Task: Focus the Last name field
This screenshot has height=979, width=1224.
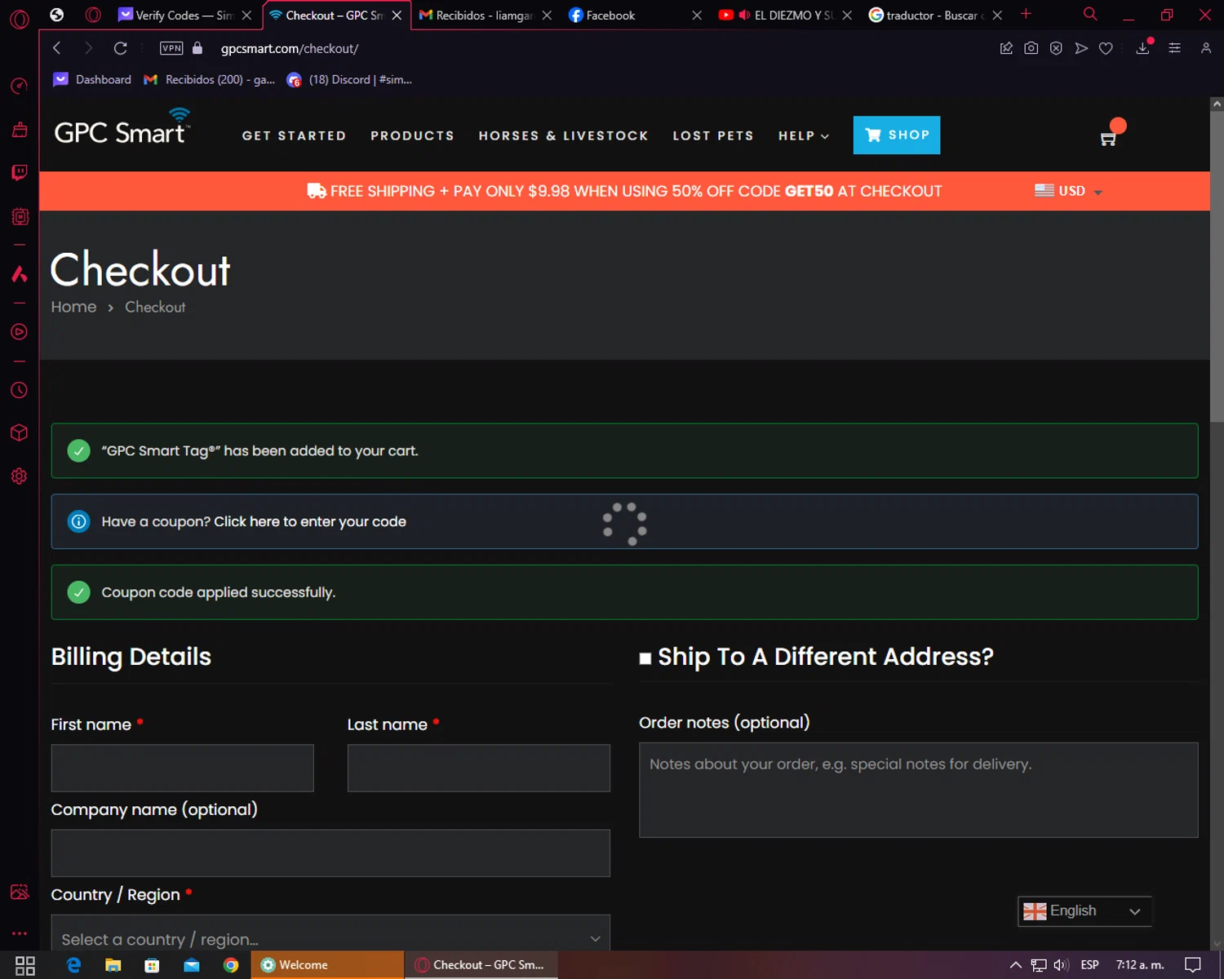Action: 478,768
